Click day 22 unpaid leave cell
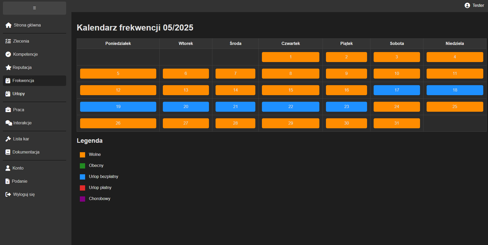Image resolution: width=488 pixels, height=245 pixels. (x=290, y=107)
